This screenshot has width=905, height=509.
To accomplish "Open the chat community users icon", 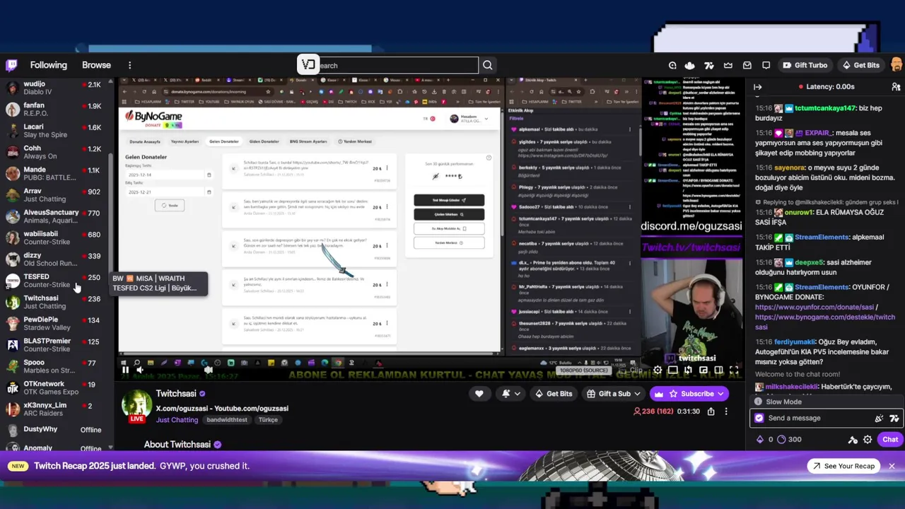I will [x=895, y=87].
